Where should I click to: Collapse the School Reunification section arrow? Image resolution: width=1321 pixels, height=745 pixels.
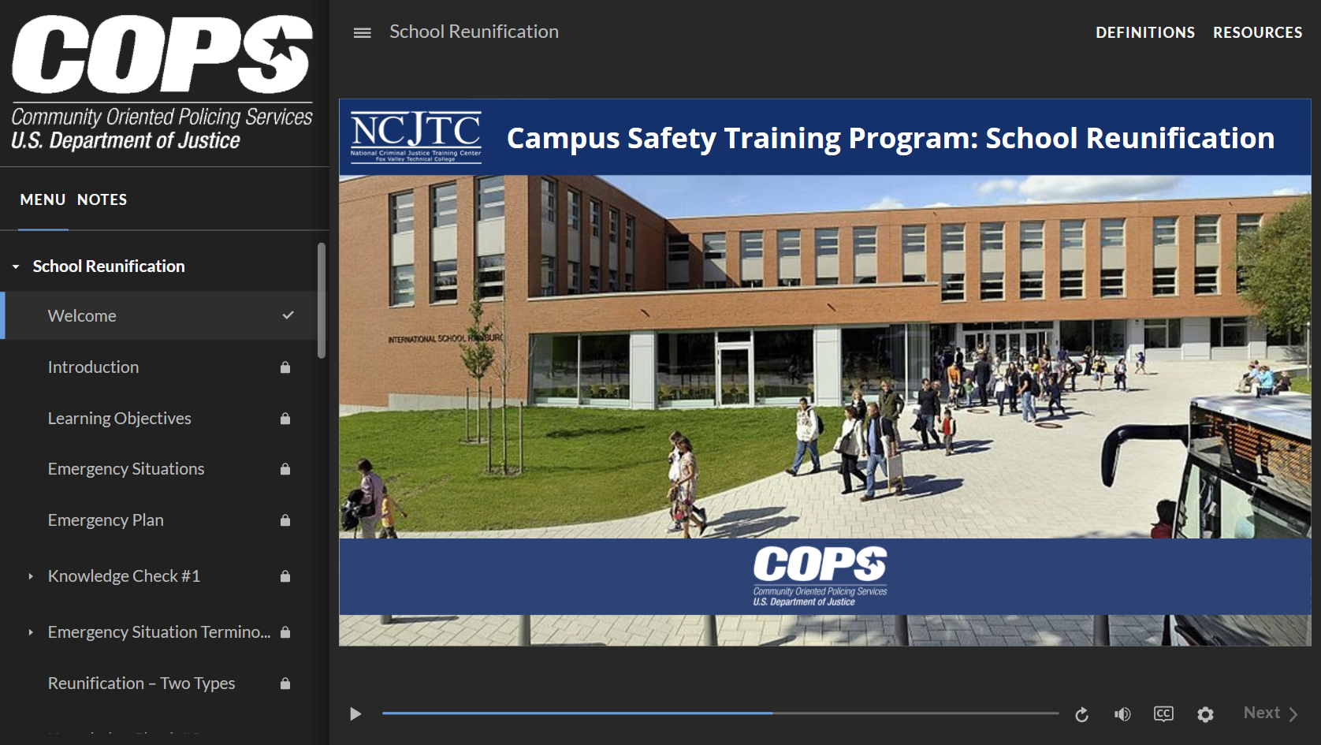click(16, 266)
